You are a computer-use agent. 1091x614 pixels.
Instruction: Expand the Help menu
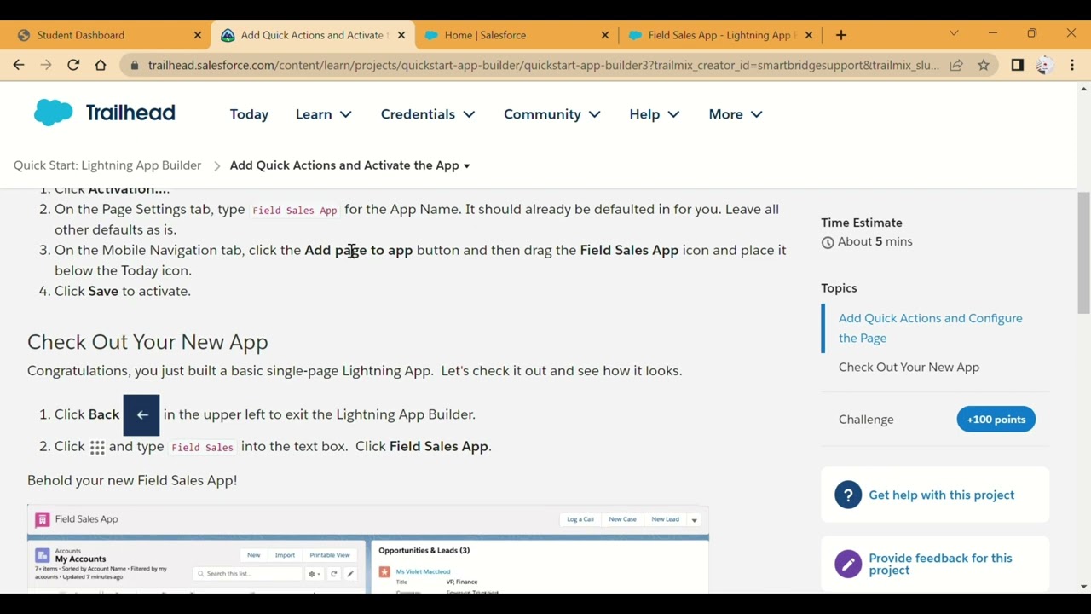coord(654,114)
